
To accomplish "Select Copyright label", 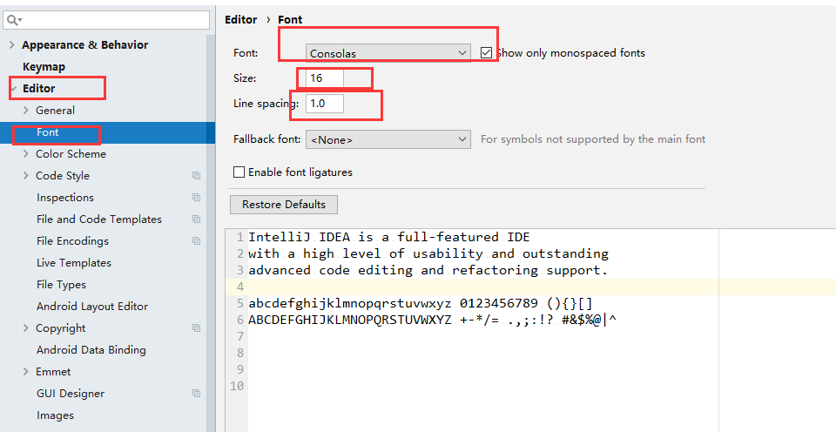I will 60,328.
